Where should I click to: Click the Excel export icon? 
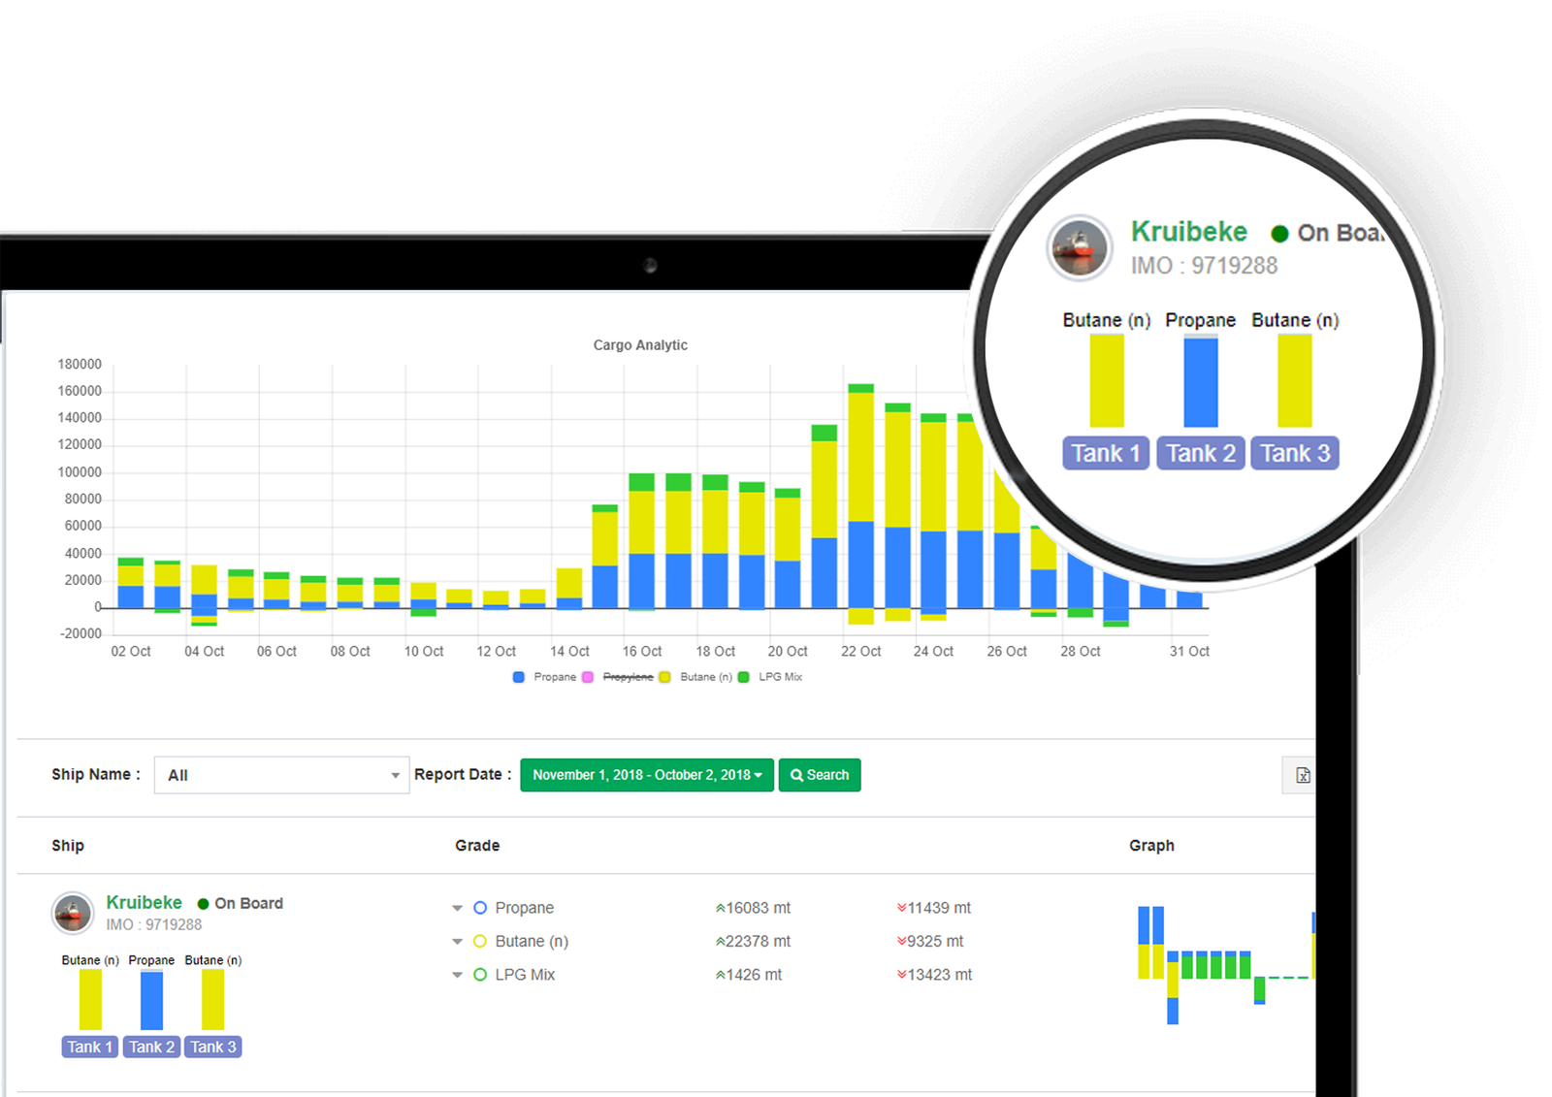(x=1302, y=775)
